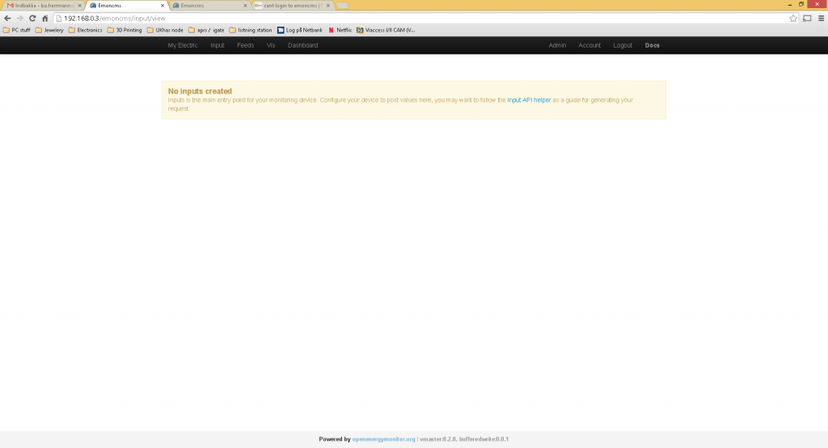Image resolution: width=828 pixels, height=448 pixels.
Task: Open the Netflix bookmark
Action: tap(340, 31)
